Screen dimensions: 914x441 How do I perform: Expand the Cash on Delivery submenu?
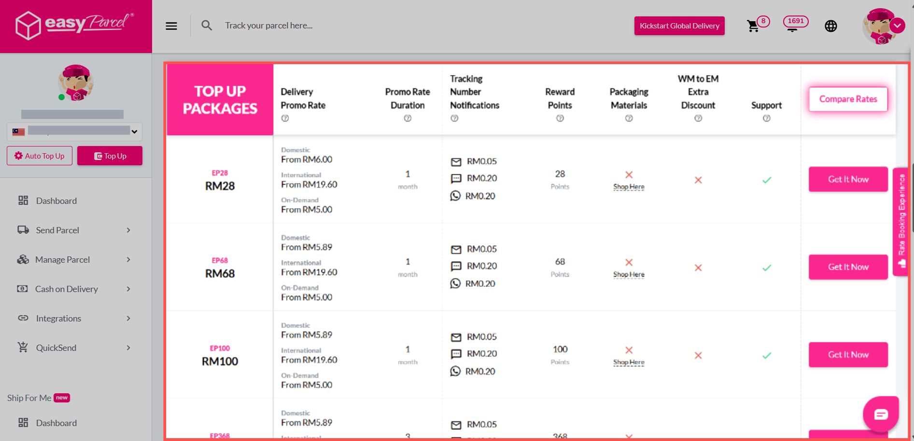pyautogui.click(x=128, y=289)
